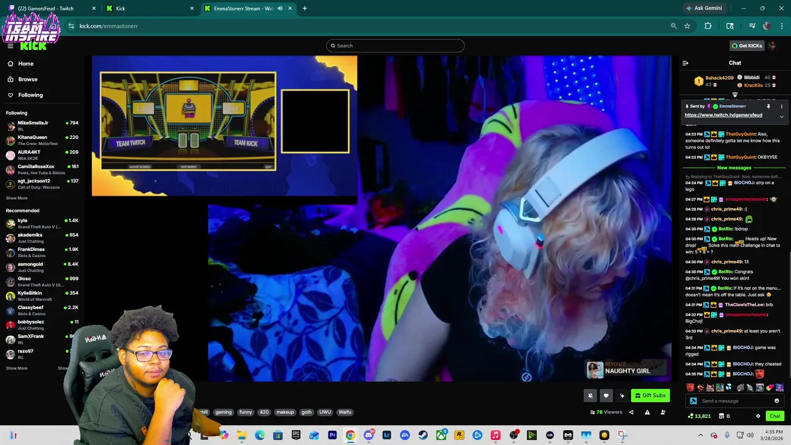
Task: Select the Waifu stream tag
Action: pos(345,412)
